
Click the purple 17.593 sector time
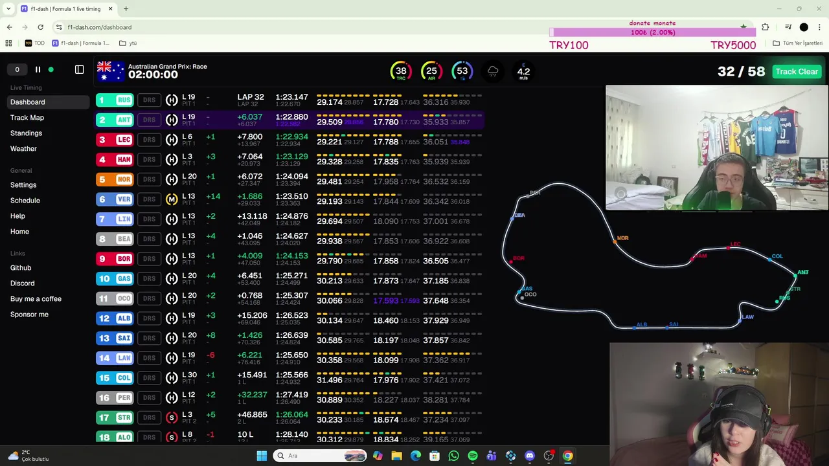coord(385,300)
